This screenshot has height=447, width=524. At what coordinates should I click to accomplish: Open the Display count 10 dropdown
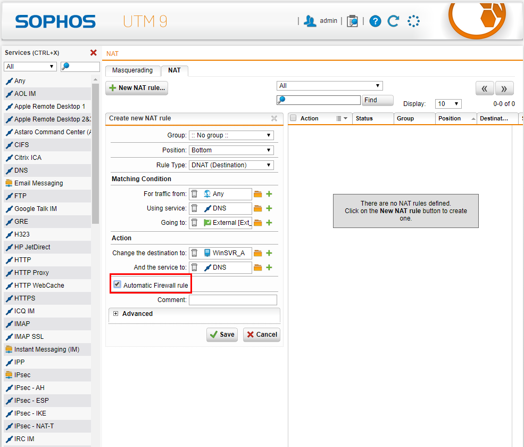coord(448,104)
